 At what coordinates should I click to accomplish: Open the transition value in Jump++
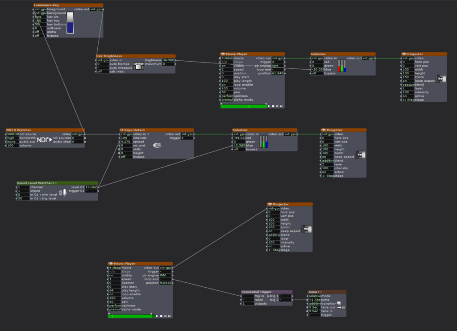click(315, 304)
